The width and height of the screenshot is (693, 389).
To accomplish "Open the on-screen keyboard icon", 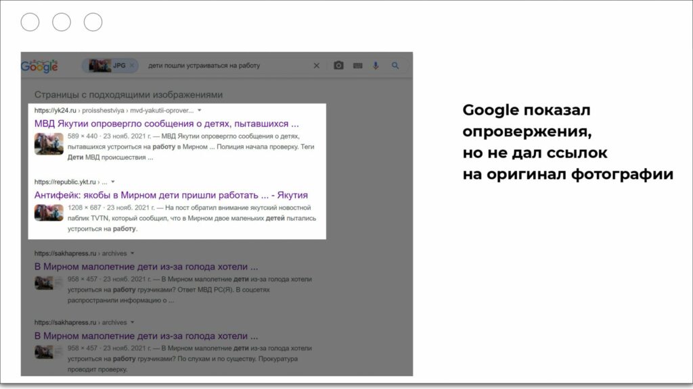I will (x=358, y=66).
